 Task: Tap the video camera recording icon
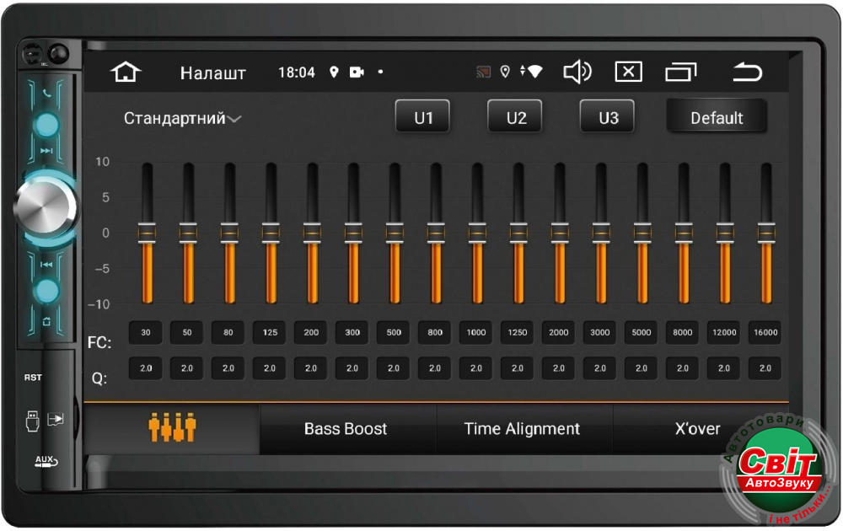pos(357,72)
